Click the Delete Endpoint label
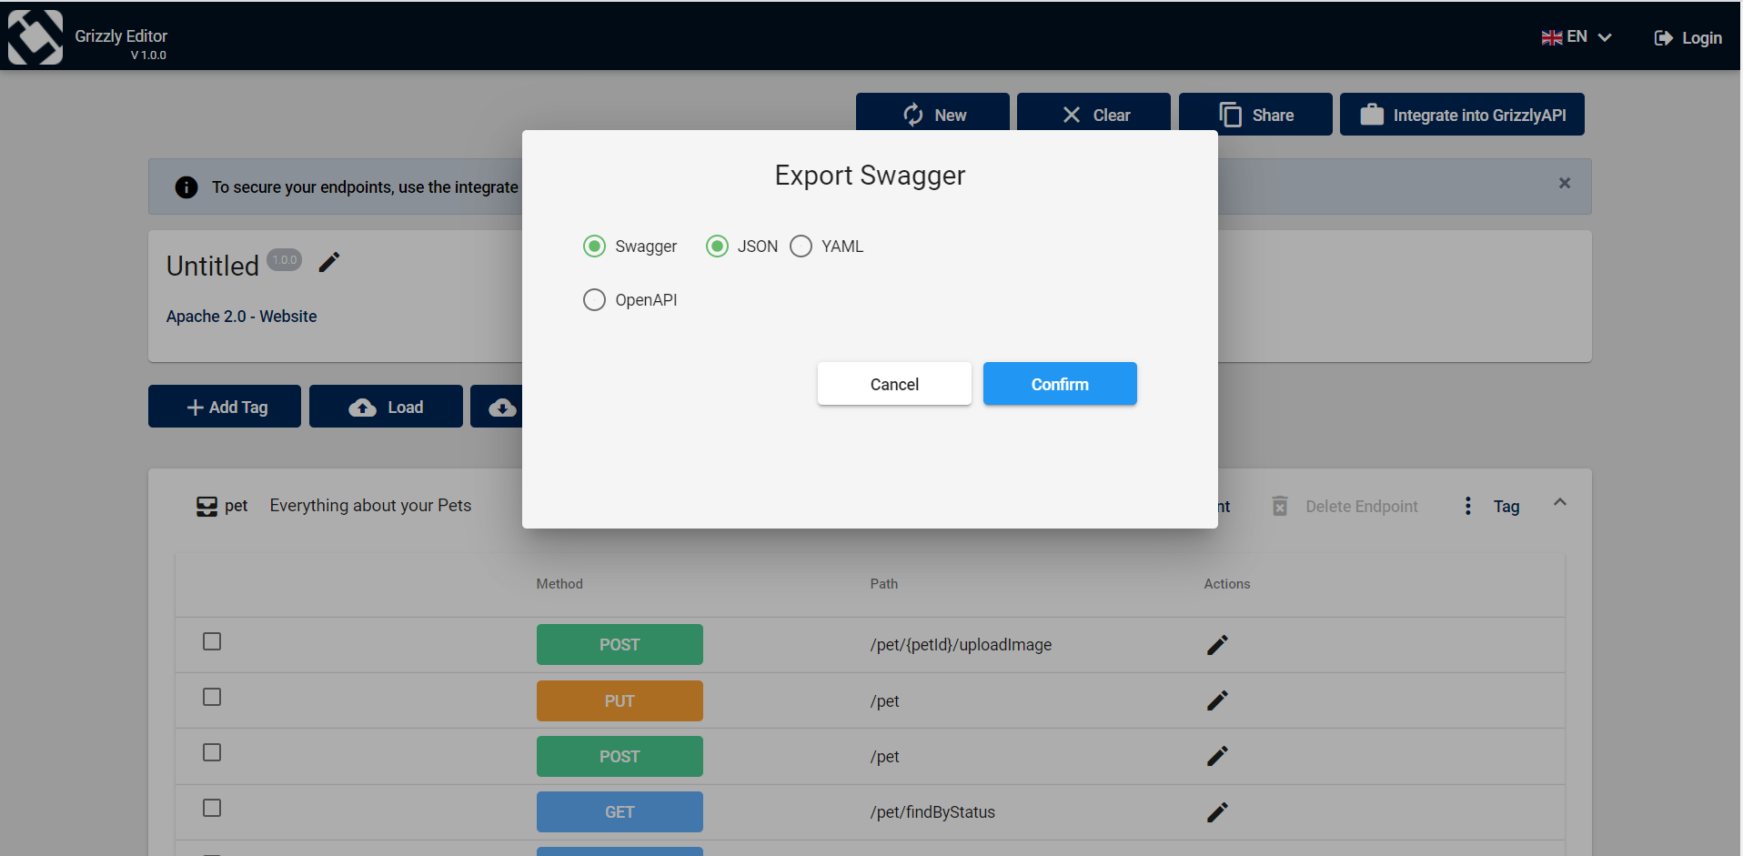 [x=1362, y=507]
